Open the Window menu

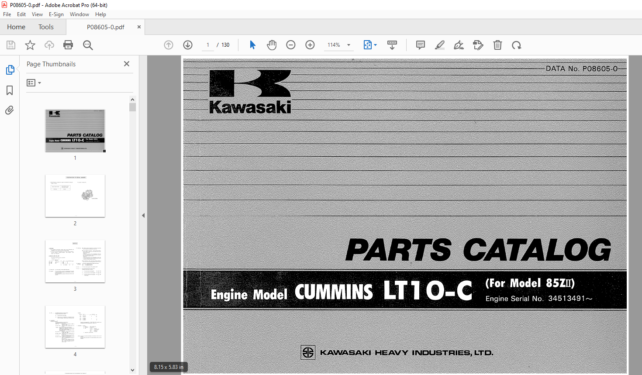(x=79, y=14)
